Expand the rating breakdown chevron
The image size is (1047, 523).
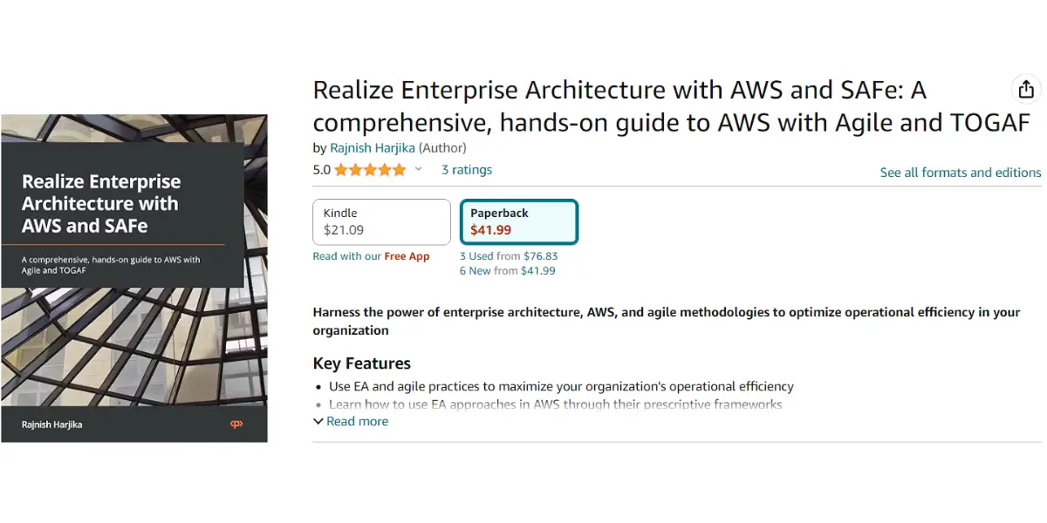[x=418, y=170]
